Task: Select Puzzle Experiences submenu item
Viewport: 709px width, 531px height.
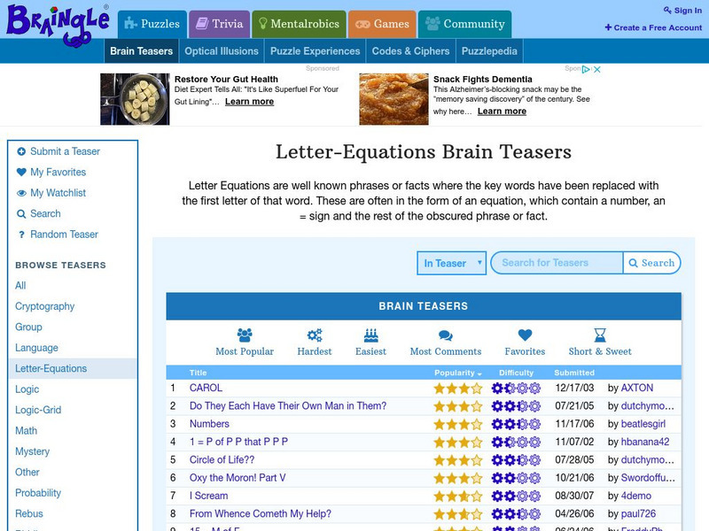Action: (316, 51)
